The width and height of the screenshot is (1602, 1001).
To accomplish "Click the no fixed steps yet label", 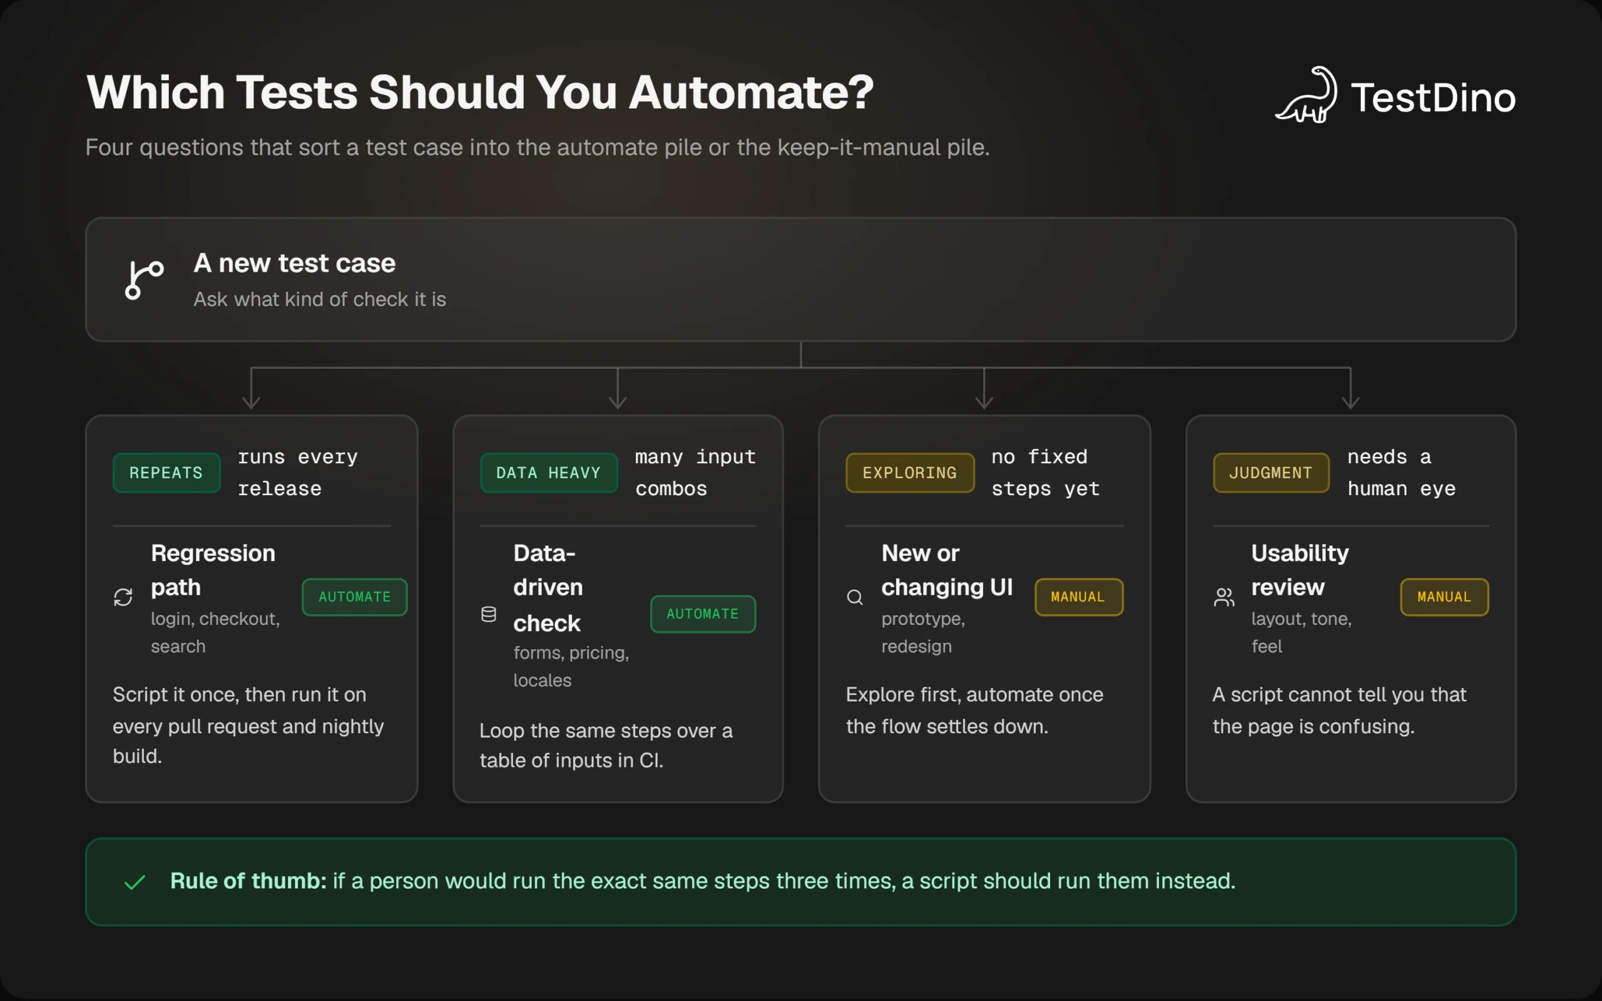I will coord(1046,473).
